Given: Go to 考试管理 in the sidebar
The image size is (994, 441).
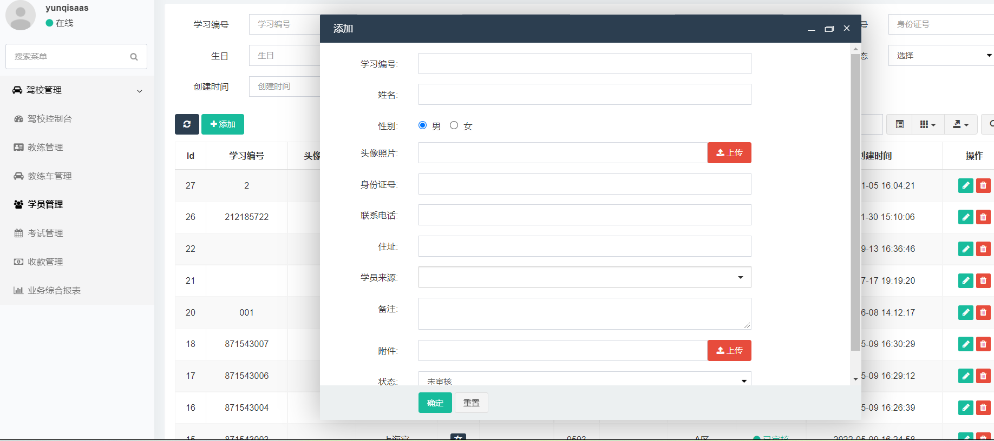Looking at the screenshot, I should (x=45, y=233).
